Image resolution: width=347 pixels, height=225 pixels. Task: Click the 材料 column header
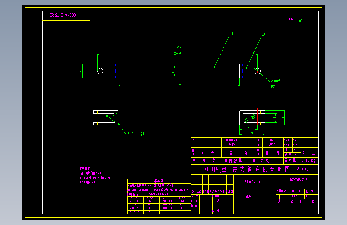[x=273, y=153]
